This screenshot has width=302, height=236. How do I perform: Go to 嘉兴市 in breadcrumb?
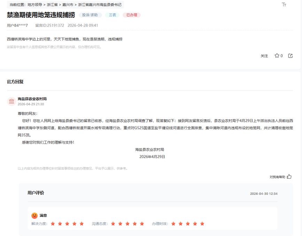point(68,5)
